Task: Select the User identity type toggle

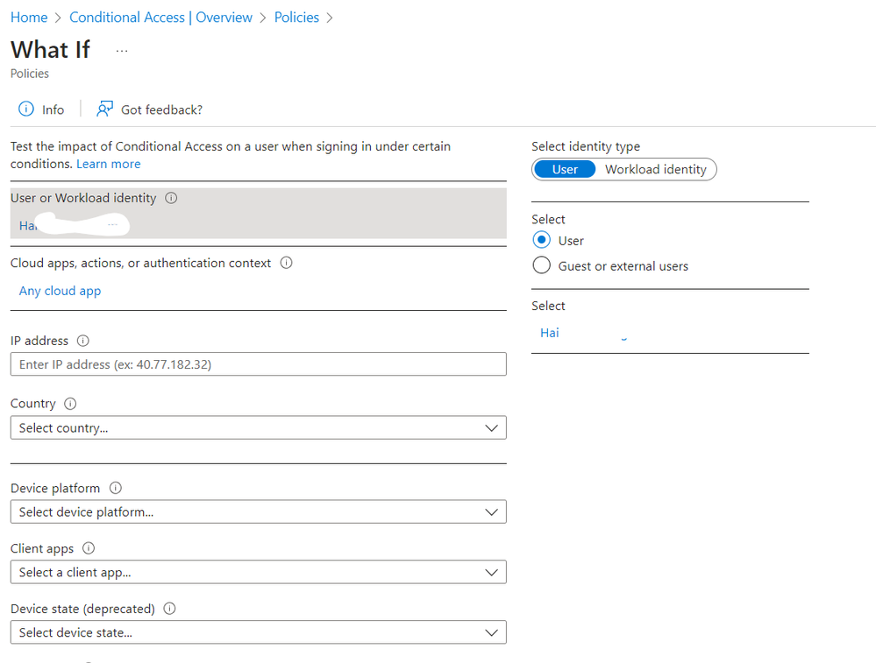Action: point(565,170)
